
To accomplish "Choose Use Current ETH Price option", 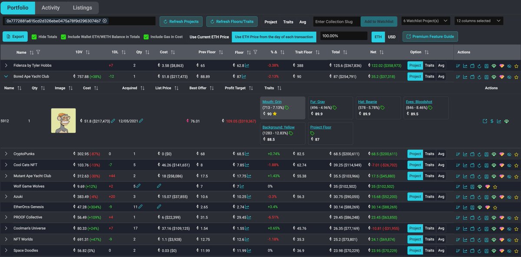I will click(209, 37).
